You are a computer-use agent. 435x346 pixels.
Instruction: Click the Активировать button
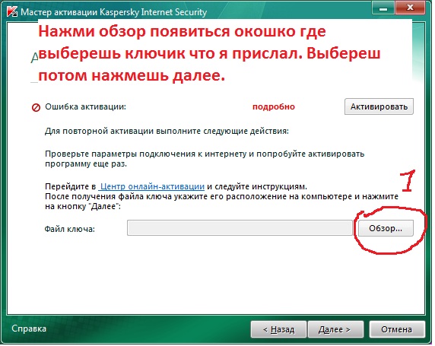coord(379,106)
